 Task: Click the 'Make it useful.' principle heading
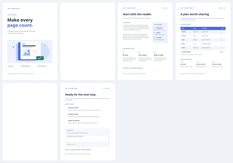[x=159, y=55]
